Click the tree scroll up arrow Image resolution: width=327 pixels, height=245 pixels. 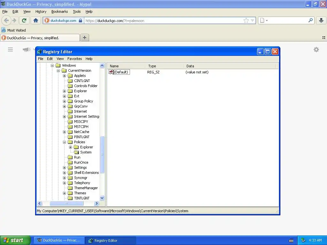pyautogui.click(x=102, y=66)
